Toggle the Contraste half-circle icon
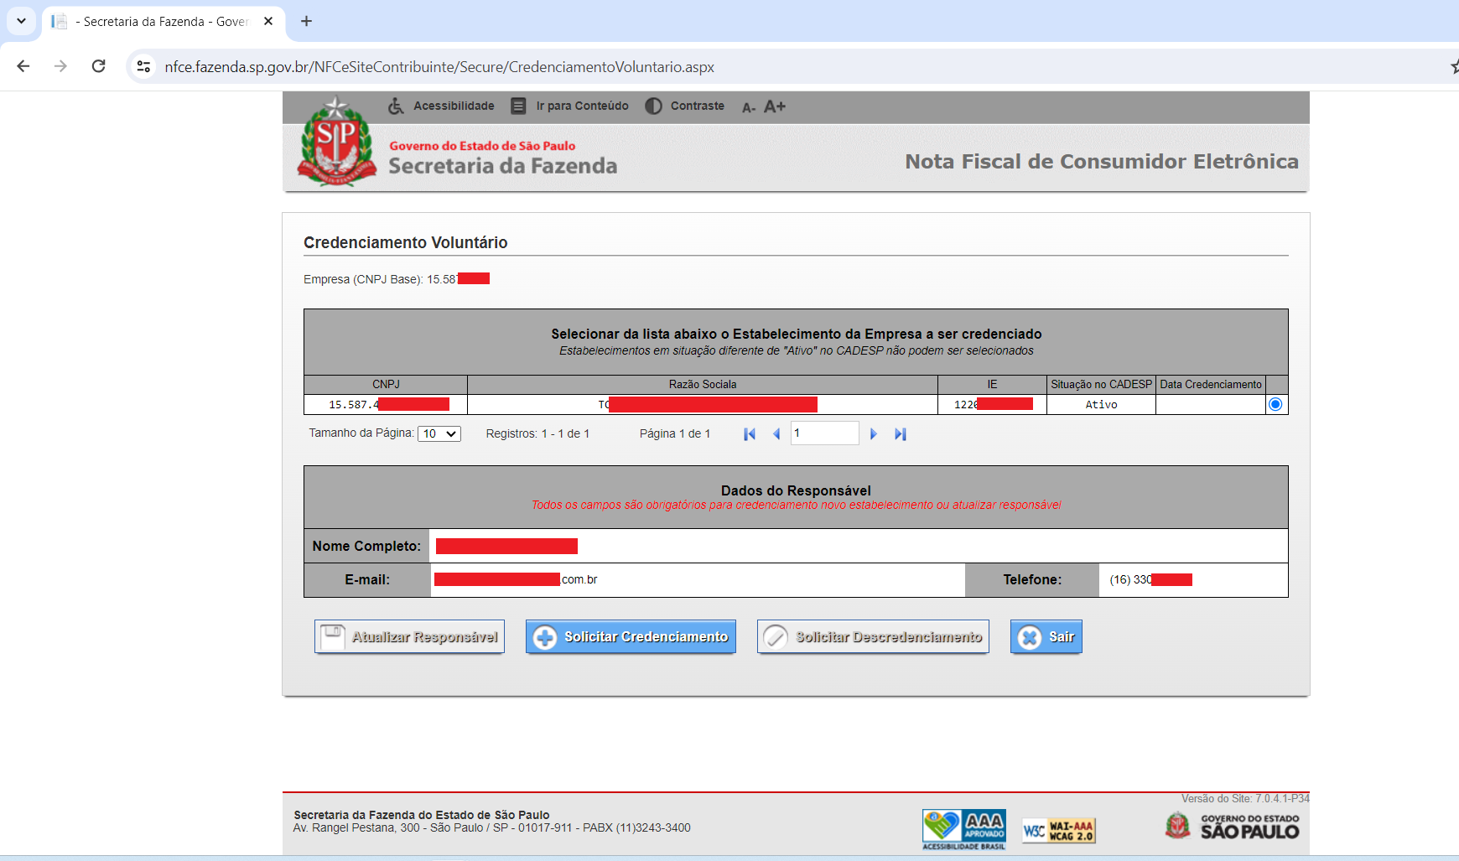This screenshot has height=861, width=1459. 653,106
